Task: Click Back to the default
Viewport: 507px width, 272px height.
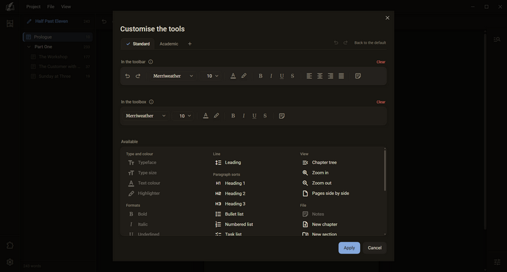Action: click(x=370, y=42)
